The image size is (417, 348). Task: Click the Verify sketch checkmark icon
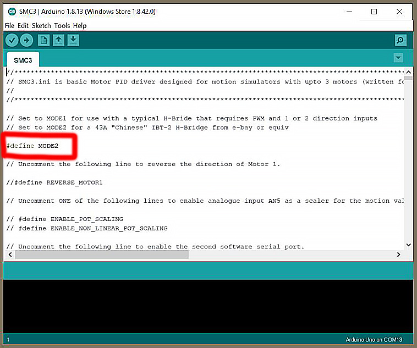pos(12,41)
